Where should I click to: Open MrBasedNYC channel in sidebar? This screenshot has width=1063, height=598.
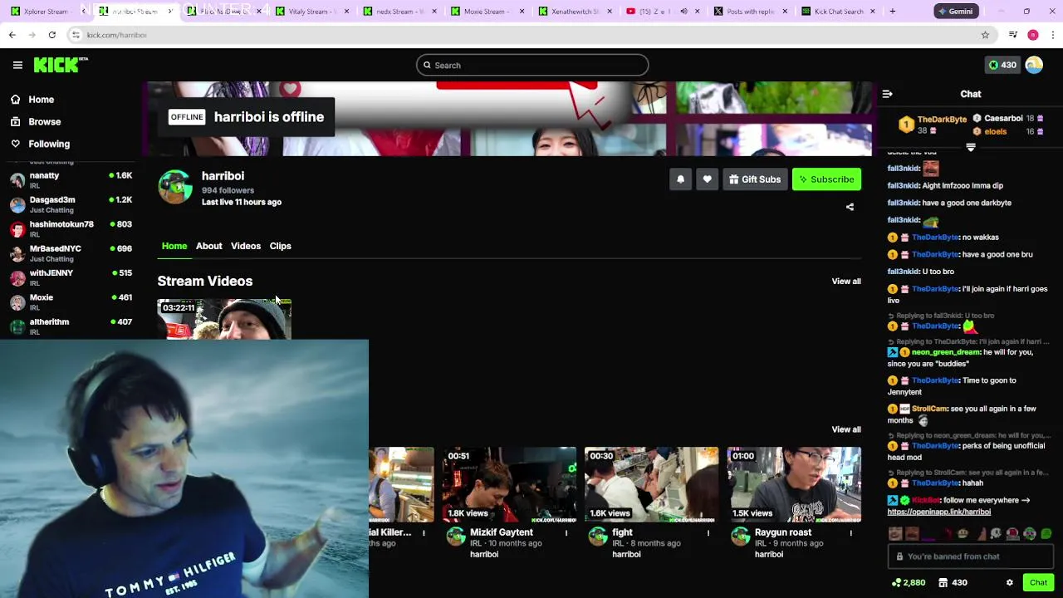tap(71, 253)
